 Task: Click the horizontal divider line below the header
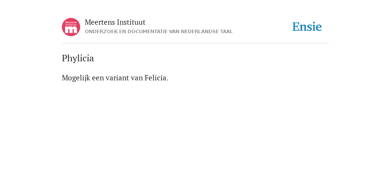tap(195, 43)
